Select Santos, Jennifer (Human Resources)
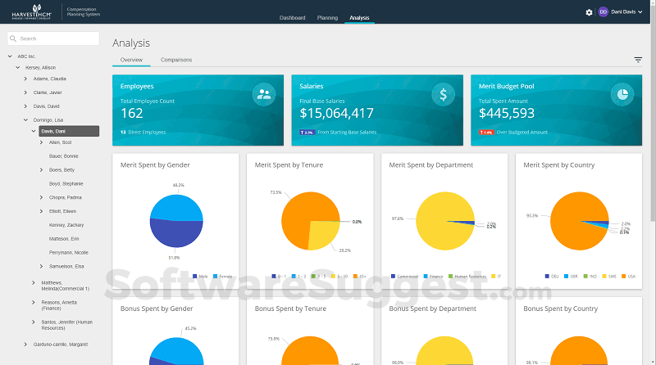 [67, 325]
